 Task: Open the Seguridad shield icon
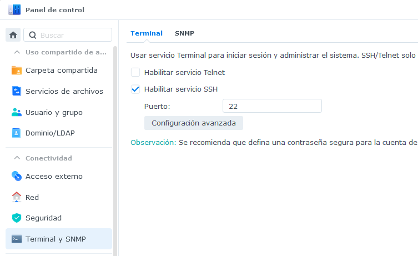click(17, 218)
